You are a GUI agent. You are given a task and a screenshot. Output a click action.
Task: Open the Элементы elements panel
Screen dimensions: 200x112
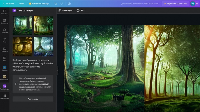pos(5,21)
